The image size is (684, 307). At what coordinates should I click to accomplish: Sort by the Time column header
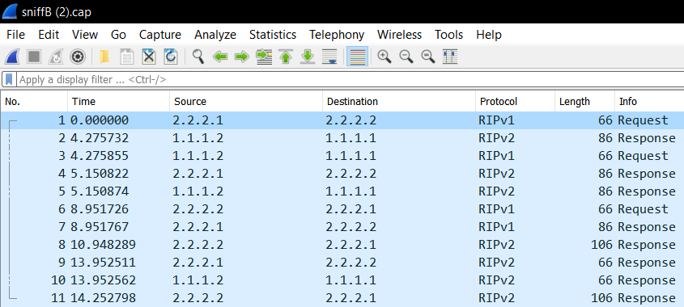pos(119,102)
